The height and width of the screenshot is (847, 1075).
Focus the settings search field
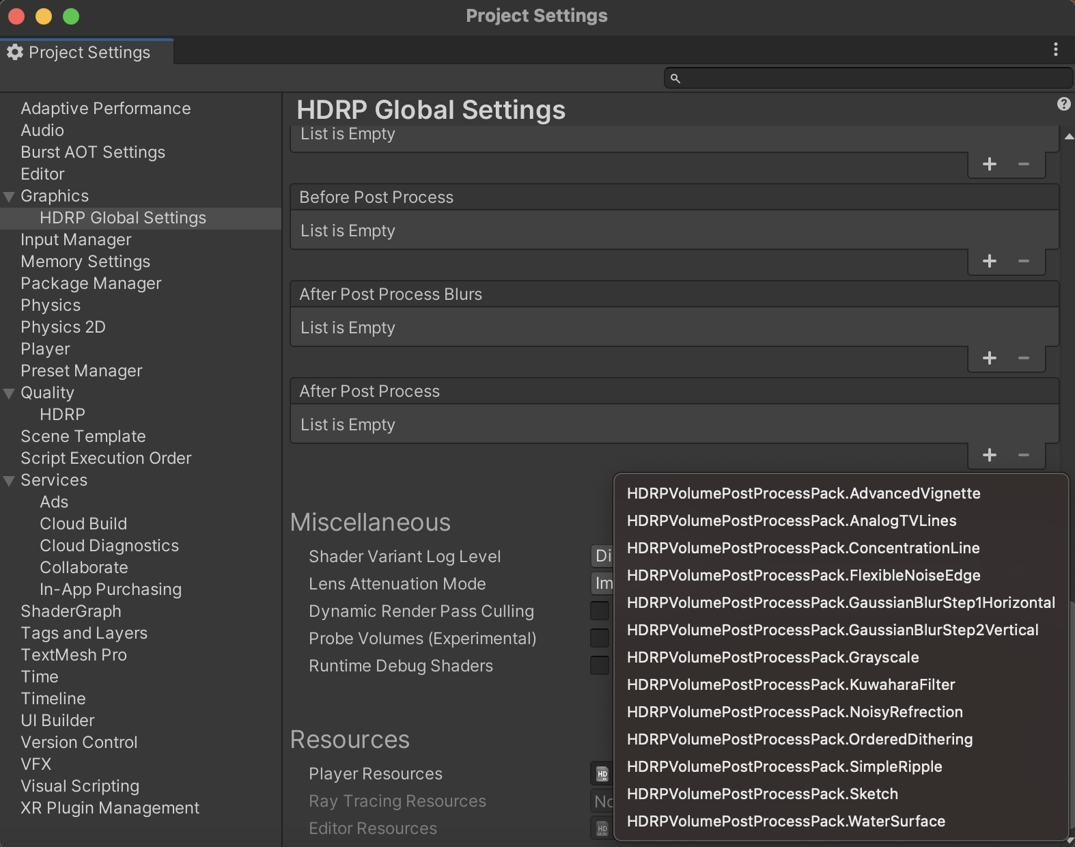(868, 78)
